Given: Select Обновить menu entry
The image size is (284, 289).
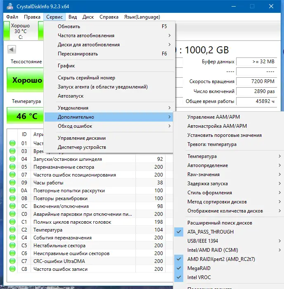Looking at the screenshot, I should point(109,26).
